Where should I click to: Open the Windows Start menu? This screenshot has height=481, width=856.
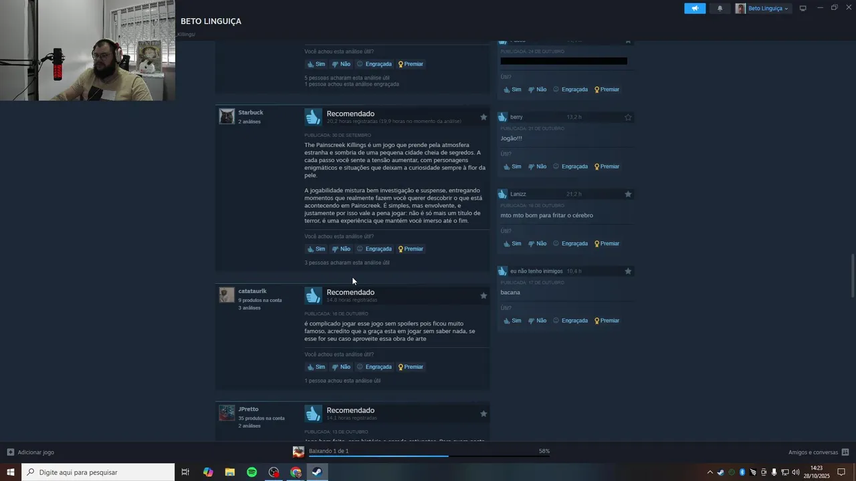11,472
